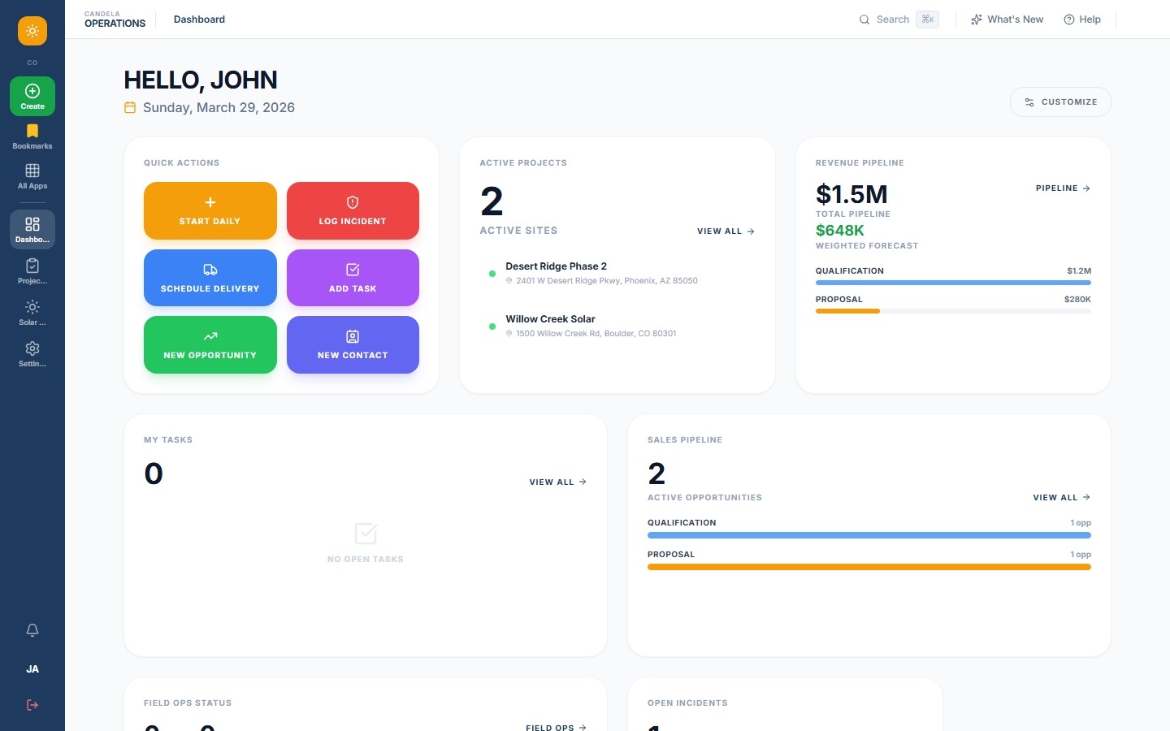The height and width of the screenshot is (731, 1170).
Task: Click the Sunday, March 29, 2026 date
Action: pyautogui.click(x=219, y=107)
